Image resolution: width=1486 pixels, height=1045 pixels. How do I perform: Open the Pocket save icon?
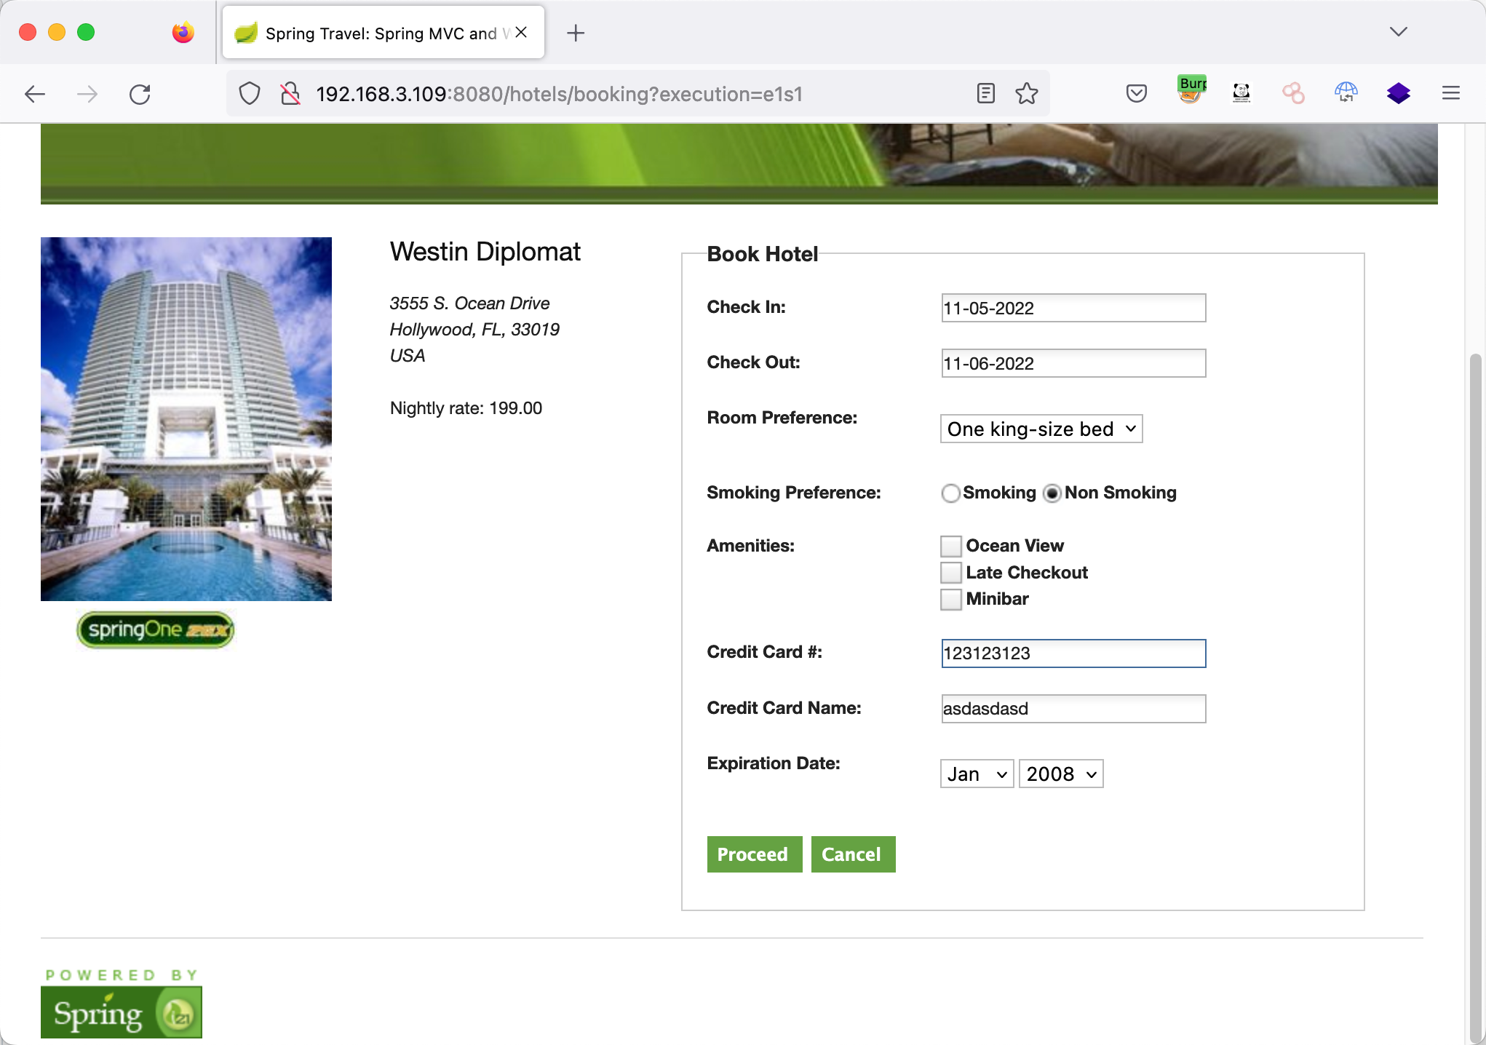point(1136,94)
